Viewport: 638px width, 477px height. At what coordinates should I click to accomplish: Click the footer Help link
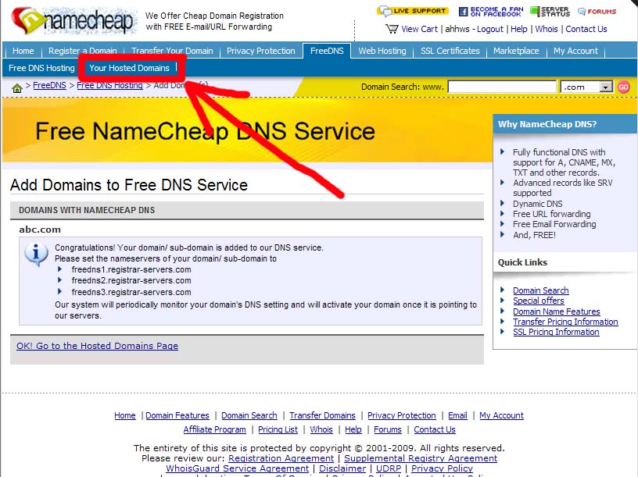tap(353, 429)
